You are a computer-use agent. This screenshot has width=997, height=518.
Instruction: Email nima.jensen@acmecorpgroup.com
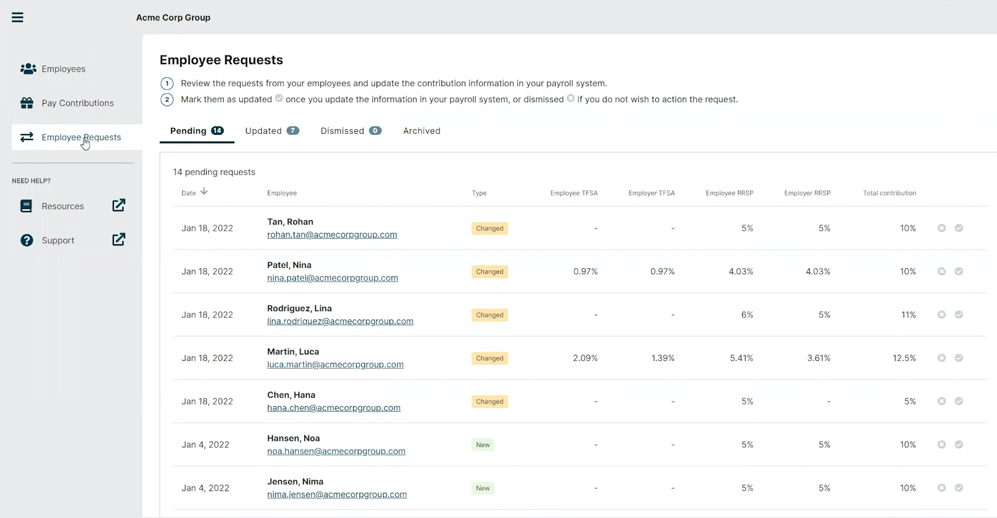pos(337,495)
